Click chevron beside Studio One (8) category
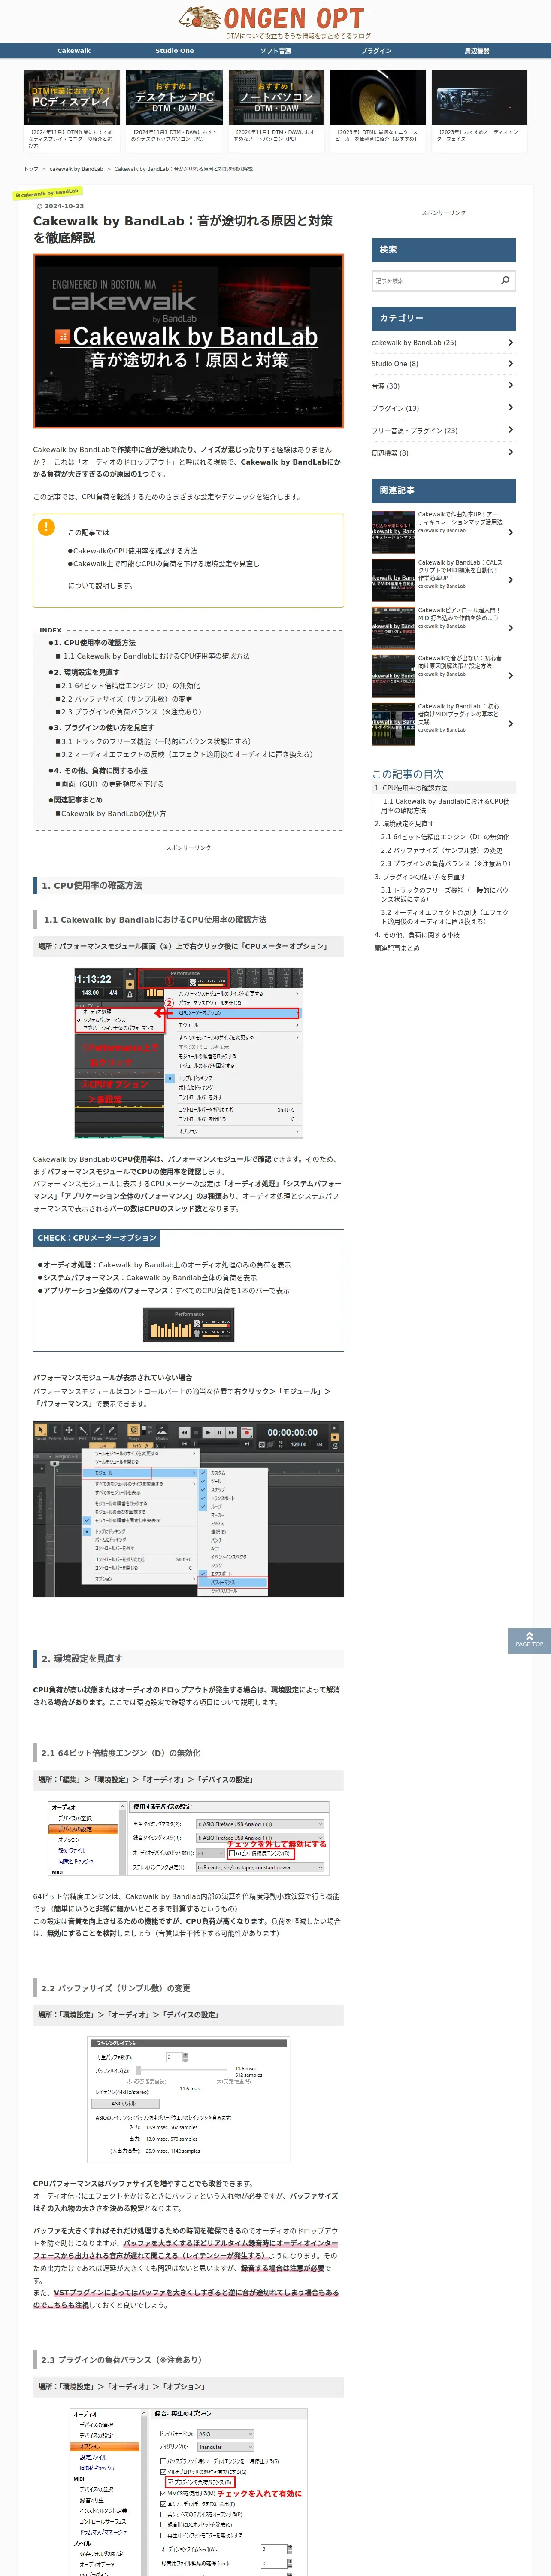This screenshot has height=2576, width=551. point(510,364)
